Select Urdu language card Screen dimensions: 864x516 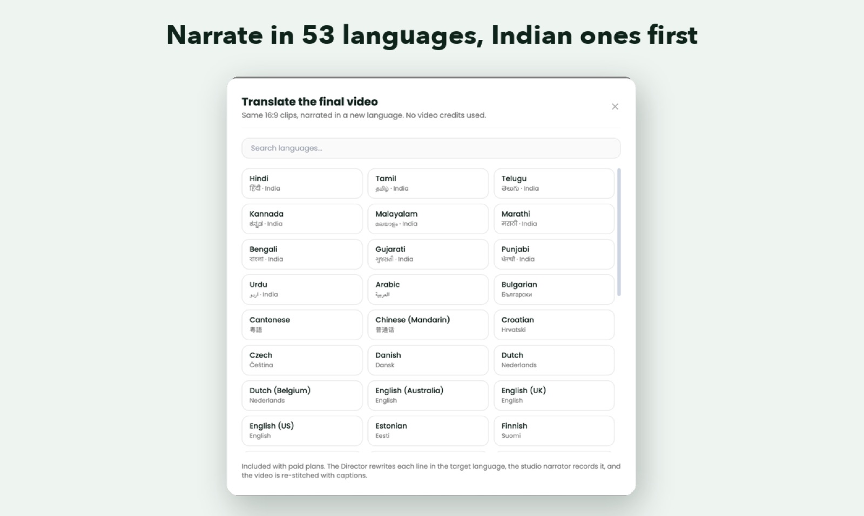pos(302,289)
